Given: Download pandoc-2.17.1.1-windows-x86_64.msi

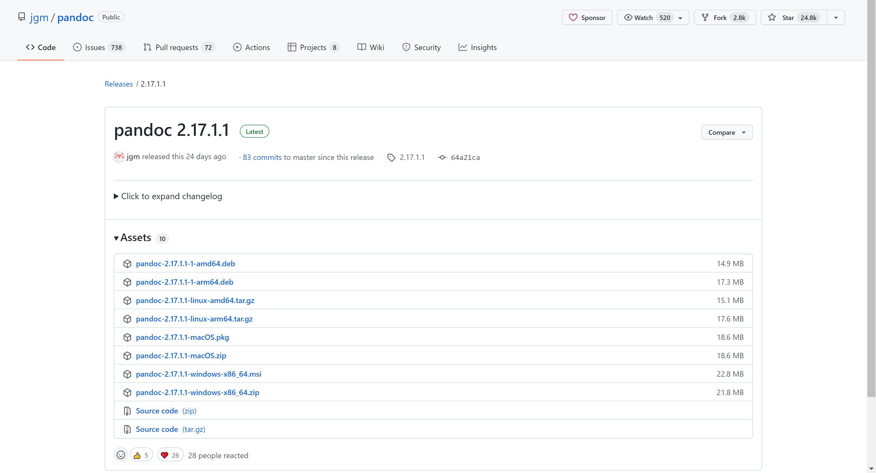Looking at the screenshot, I should coord(199,374).
